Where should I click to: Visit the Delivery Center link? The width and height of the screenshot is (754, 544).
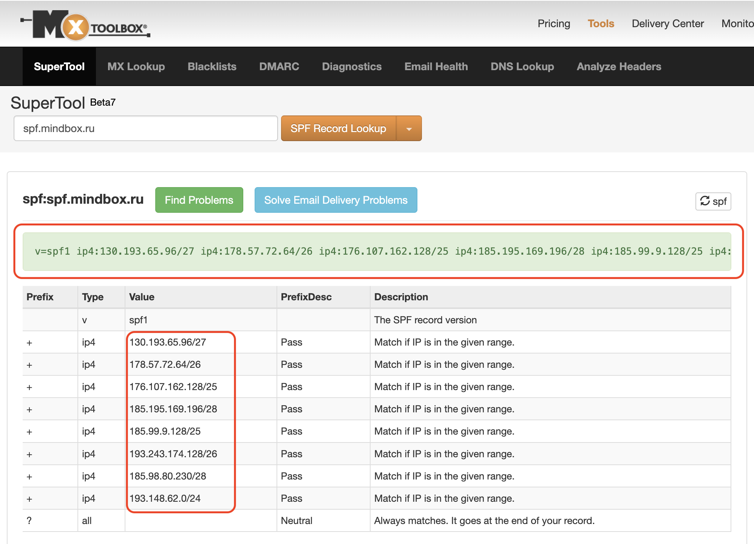click(x=668, y=23)
